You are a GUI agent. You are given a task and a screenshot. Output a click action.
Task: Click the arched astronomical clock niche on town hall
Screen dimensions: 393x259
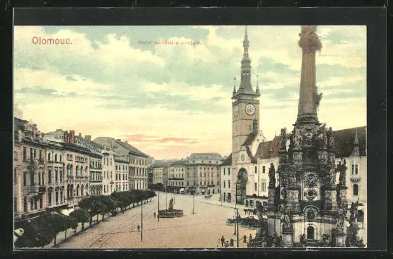[x=242, y=186]
